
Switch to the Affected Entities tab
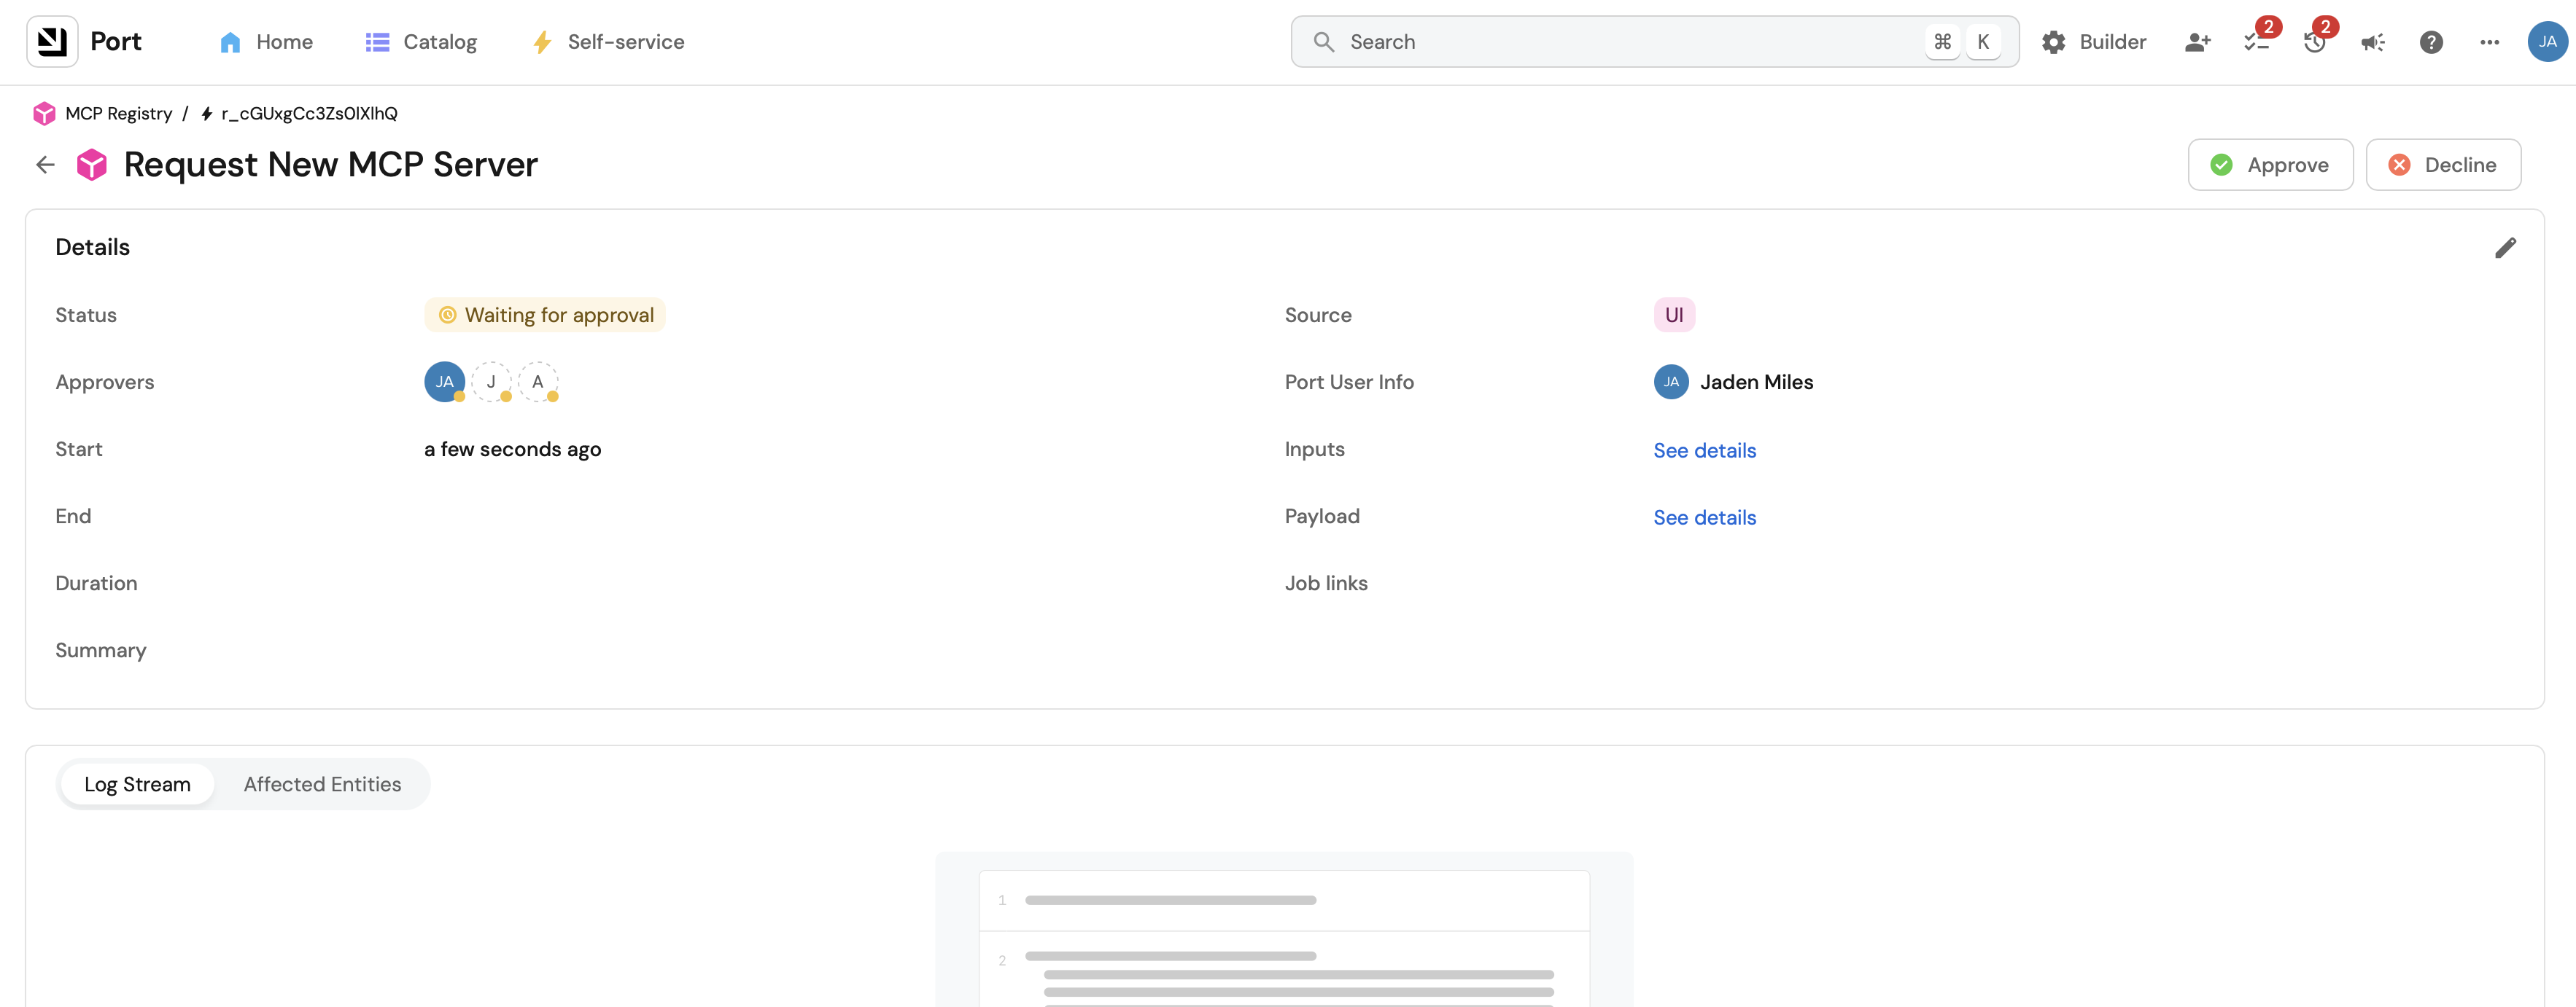[322, 784]
